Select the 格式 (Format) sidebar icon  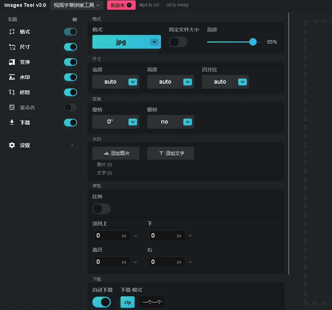point(12,32)
